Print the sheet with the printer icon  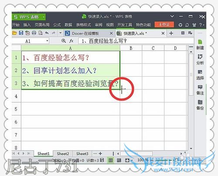pyautogui.click(x=34, y=33)
